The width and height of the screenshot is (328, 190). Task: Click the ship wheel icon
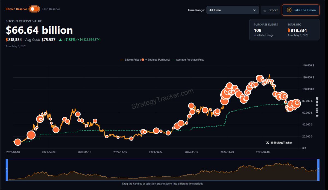pyautogui.click(x=289, y=10)
